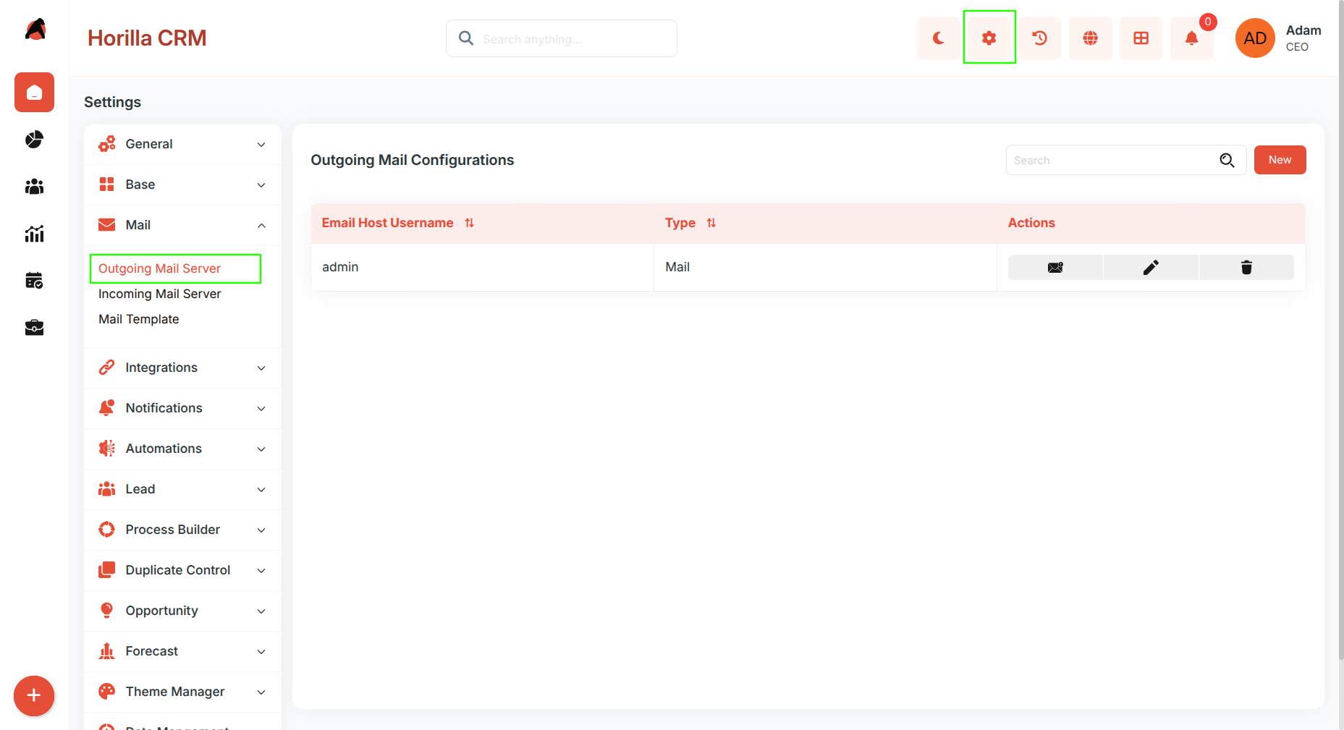Image resolution: width=1344 pixels, height=730 pixels.
Task: Focus the Search anything field
Action: click(562, 38)
